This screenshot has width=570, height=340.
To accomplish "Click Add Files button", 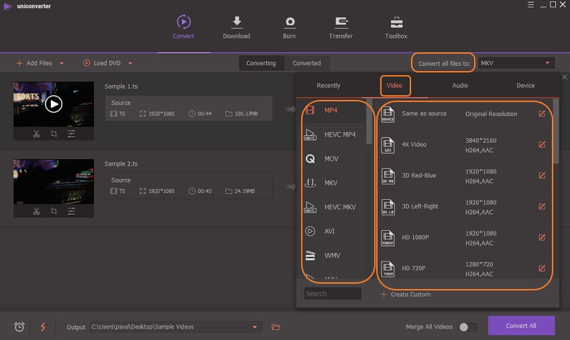I will 34,63.
